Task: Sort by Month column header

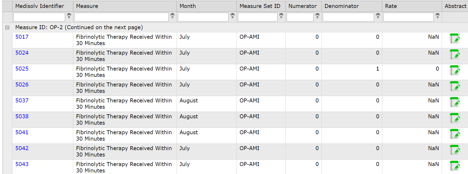Action: click(x=187, y=6)
